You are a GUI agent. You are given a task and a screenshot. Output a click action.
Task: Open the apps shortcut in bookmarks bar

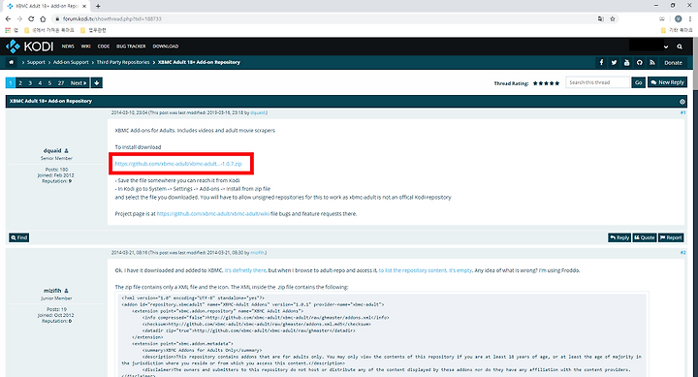12,30
